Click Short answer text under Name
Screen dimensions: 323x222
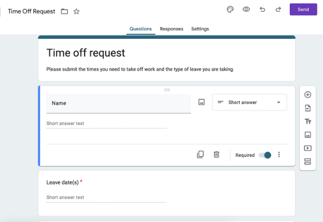(x=65, y=123)
